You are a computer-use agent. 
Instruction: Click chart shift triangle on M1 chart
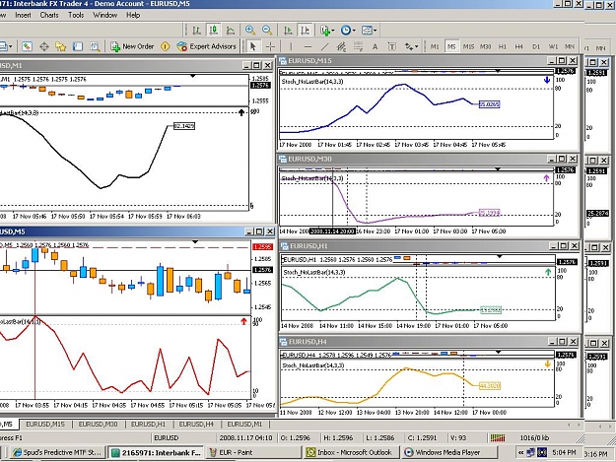tap(193, 76)
